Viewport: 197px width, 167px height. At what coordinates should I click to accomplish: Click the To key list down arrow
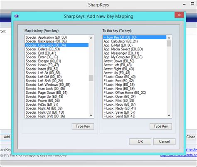(x=169, y=115)
